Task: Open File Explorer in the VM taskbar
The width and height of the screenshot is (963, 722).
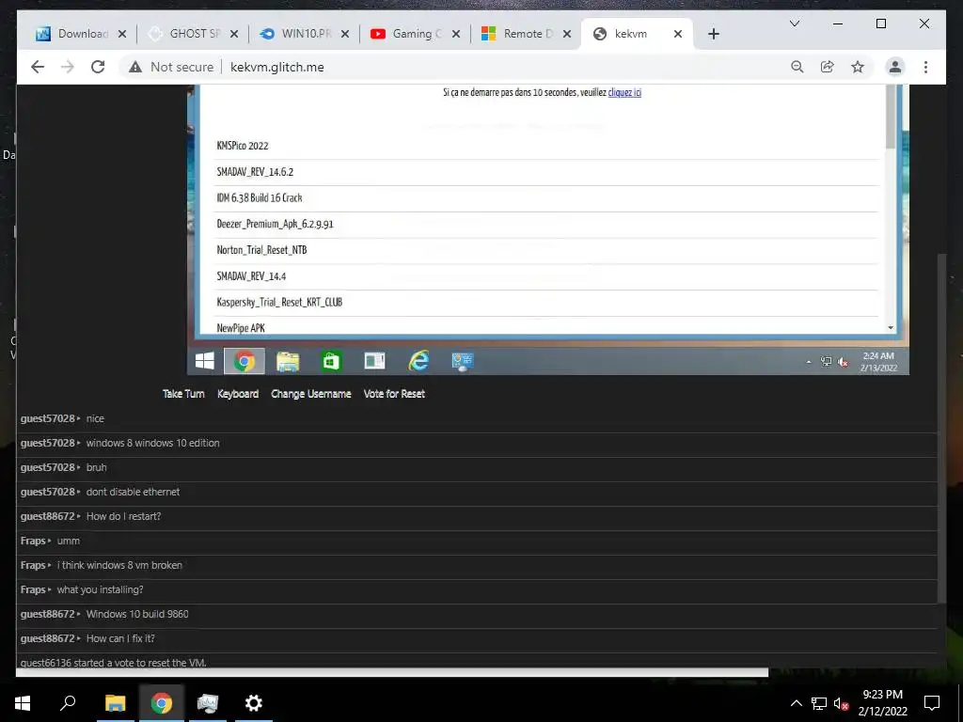Action: click(x=288, y=361)
